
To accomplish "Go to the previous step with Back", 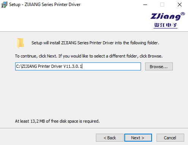I will pyautogui.click(x=110, y=138).
